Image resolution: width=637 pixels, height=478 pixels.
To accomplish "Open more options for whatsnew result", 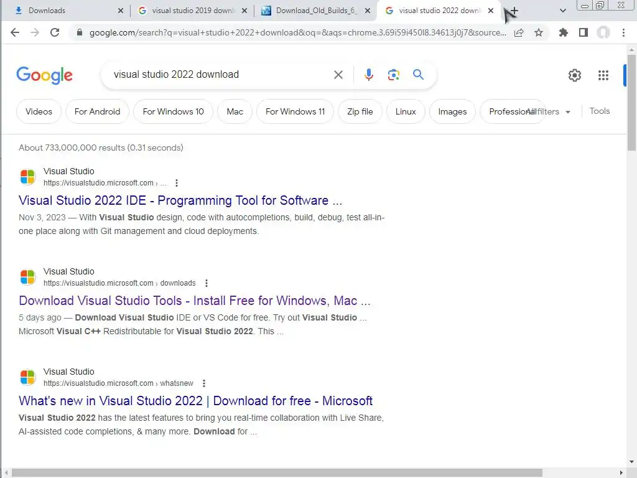I will pos(204,383).
